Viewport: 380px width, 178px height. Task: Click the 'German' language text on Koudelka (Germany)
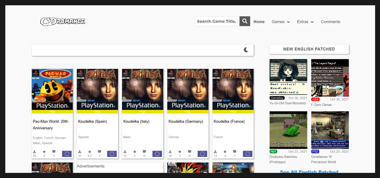(x=174, y=137)
